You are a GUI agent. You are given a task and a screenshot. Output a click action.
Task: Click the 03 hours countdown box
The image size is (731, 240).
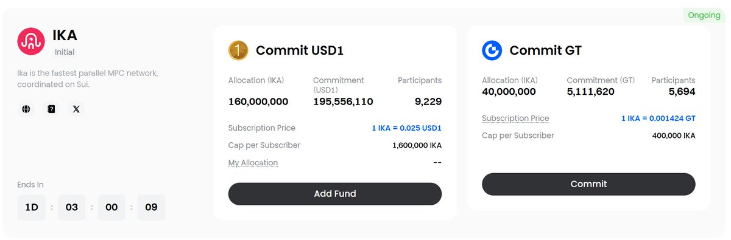[72, 207]
